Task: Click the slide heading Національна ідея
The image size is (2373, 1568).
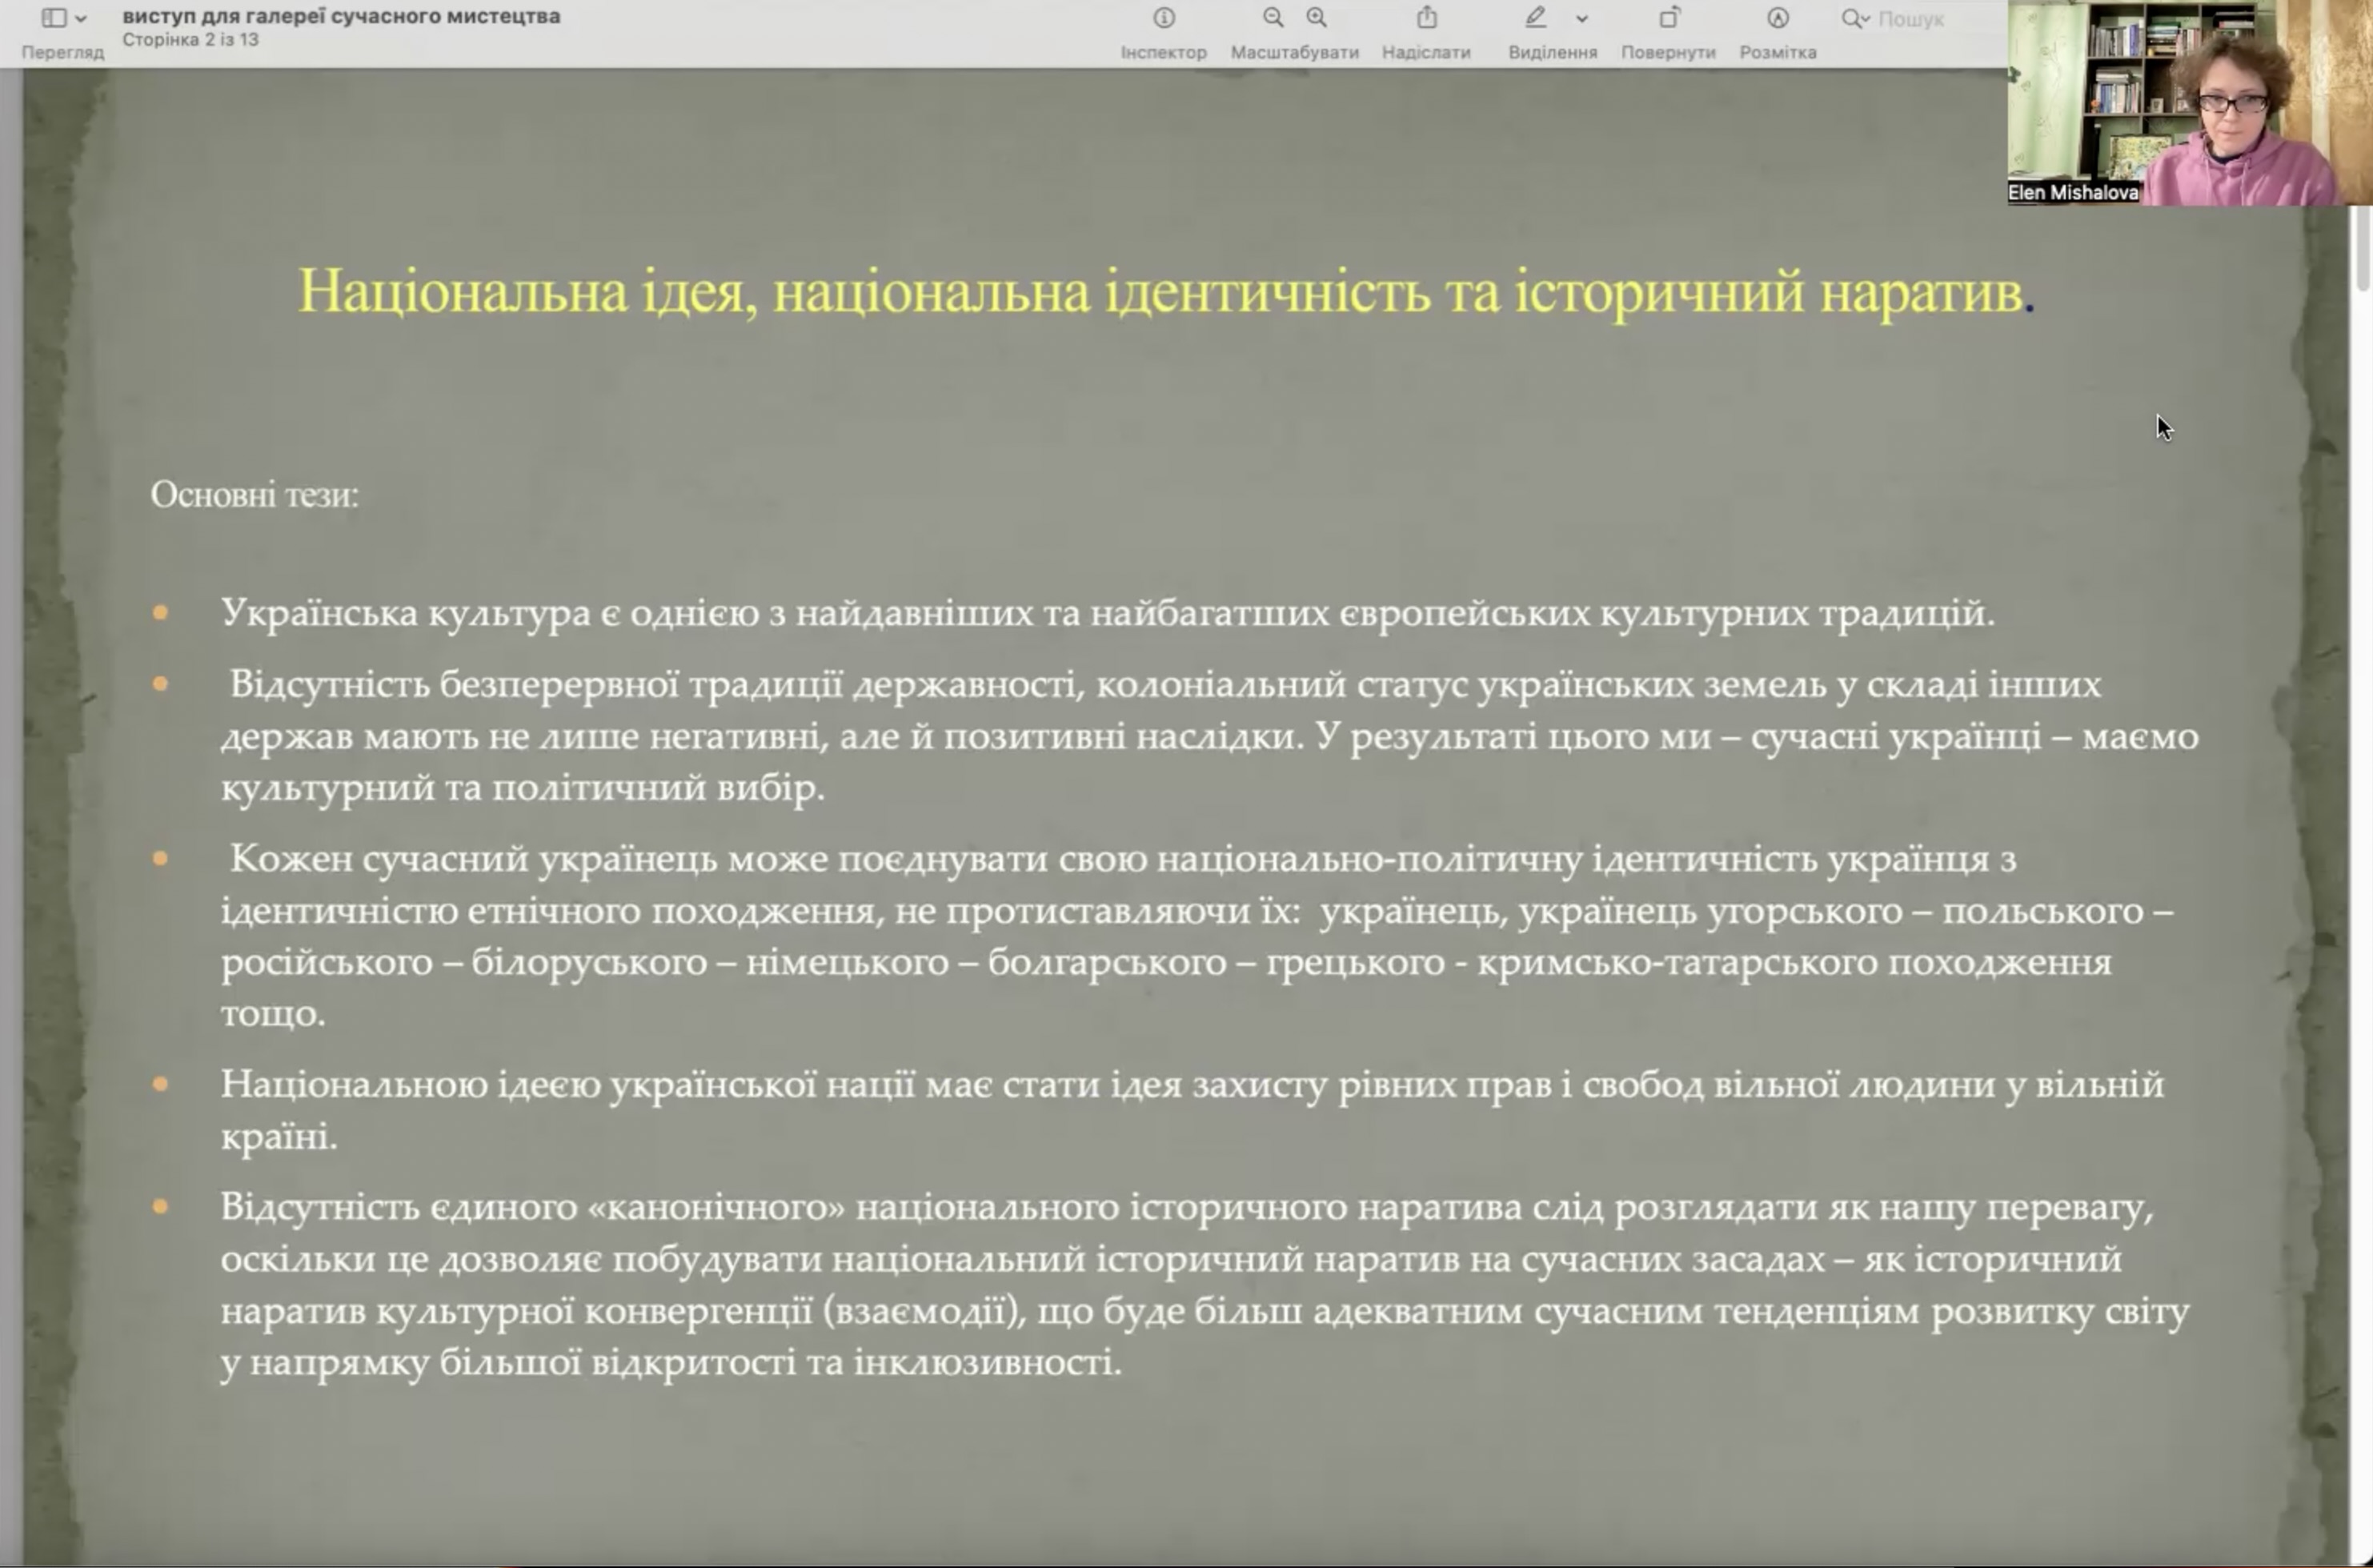Action: [x=1166, y=291]
